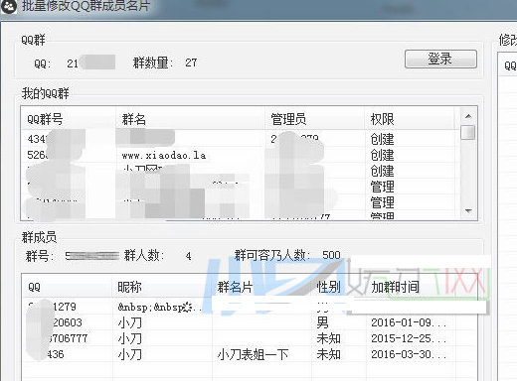
Task: Select the first group row with 创建 permission
Action: pos(241,139)
